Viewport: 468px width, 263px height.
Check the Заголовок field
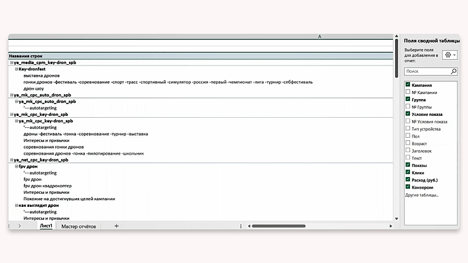tap(408, 150)
